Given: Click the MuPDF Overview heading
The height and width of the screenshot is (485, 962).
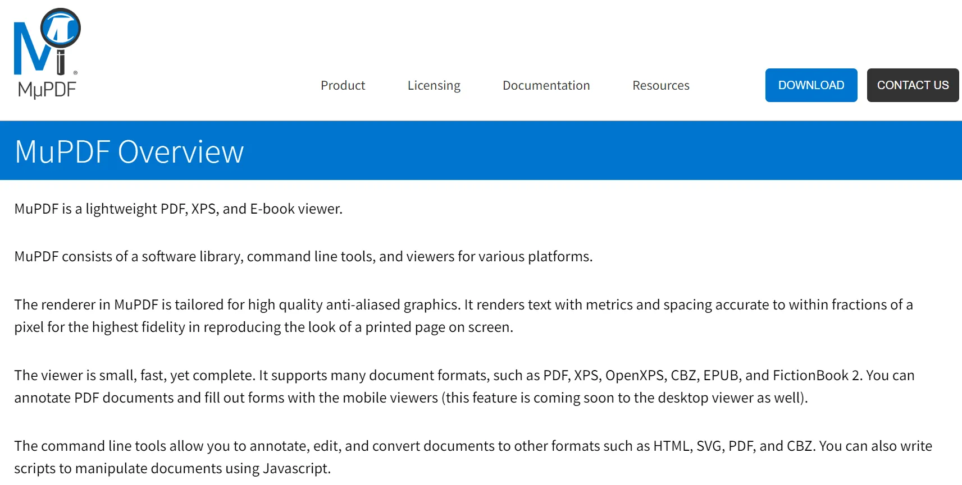Looking at the screenshot, I should coord(128,150).
